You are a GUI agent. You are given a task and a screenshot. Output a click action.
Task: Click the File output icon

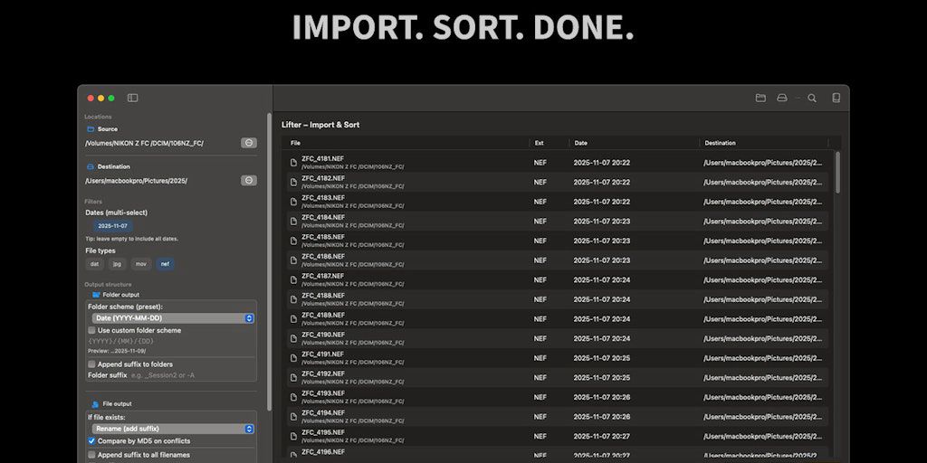[96, 404]
